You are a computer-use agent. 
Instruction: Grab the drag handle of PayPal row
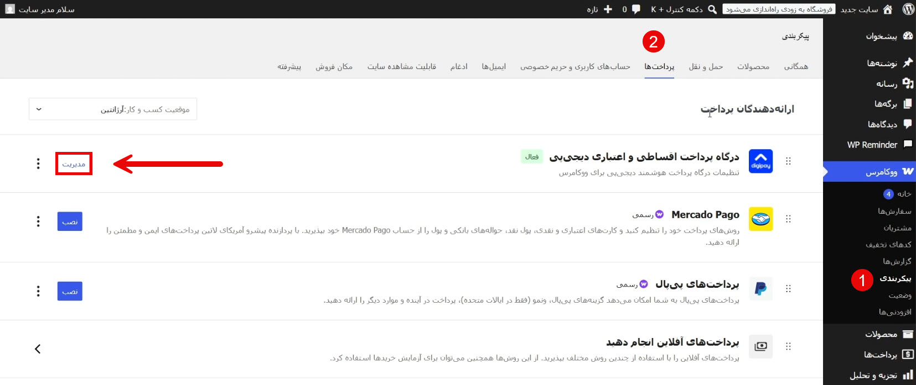click(x=788, y=288)
